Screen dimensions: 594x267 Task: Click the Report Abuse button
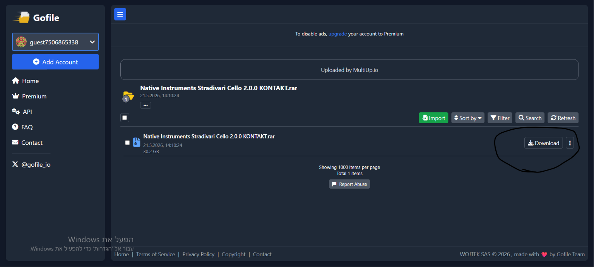click(x=349, y=184)
